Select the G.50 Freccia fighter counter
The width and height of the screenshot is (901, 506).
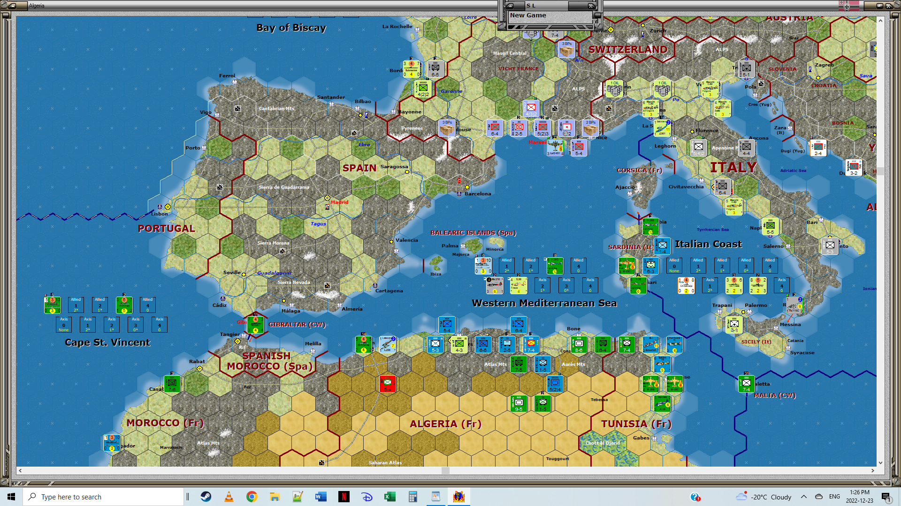(519, 285)
